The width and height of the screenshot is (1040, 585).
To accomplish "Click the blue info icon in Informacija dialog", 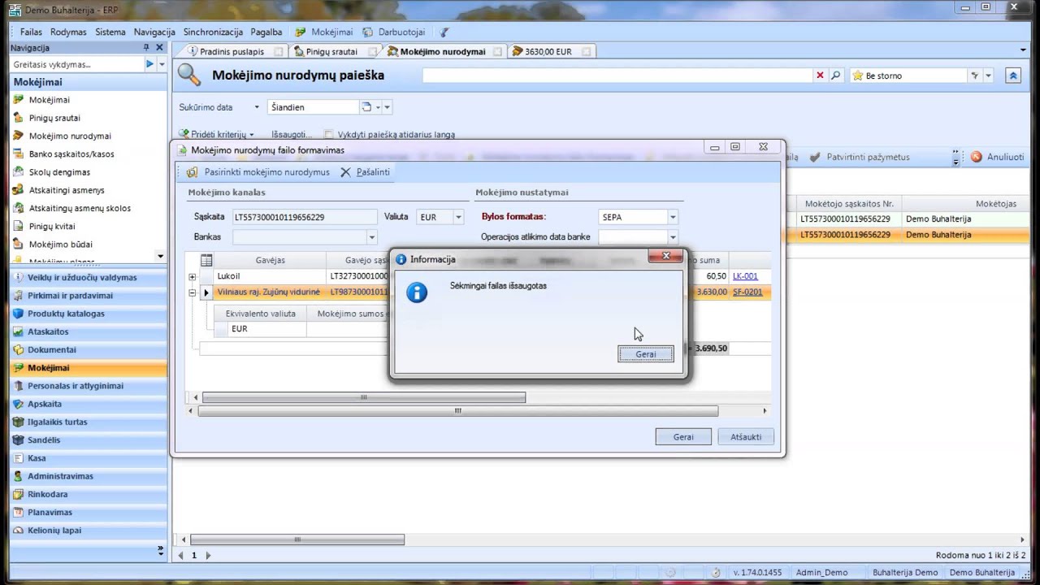I will [417, 292].
